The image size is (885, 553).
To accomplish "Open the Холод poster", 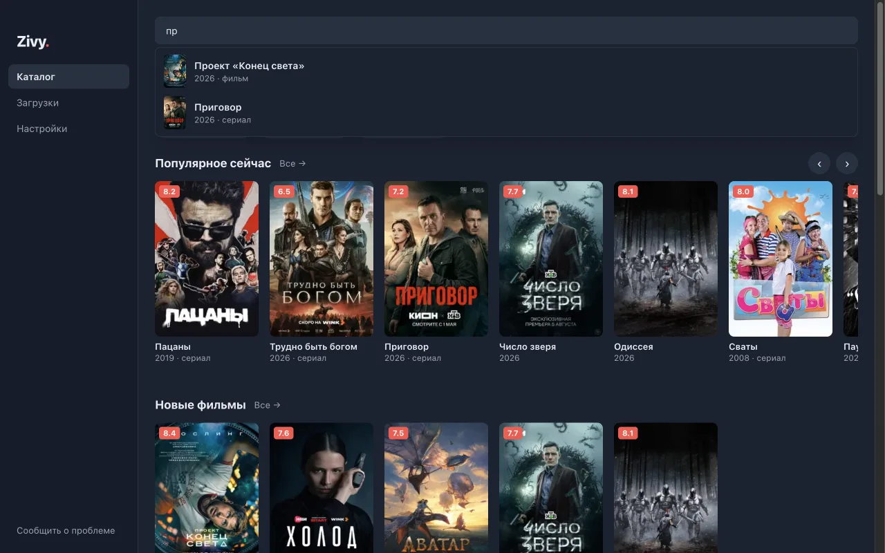I will point(322,488).
